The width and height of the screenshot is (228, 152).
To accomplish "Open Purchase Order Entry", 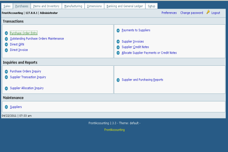I will 24,33.
